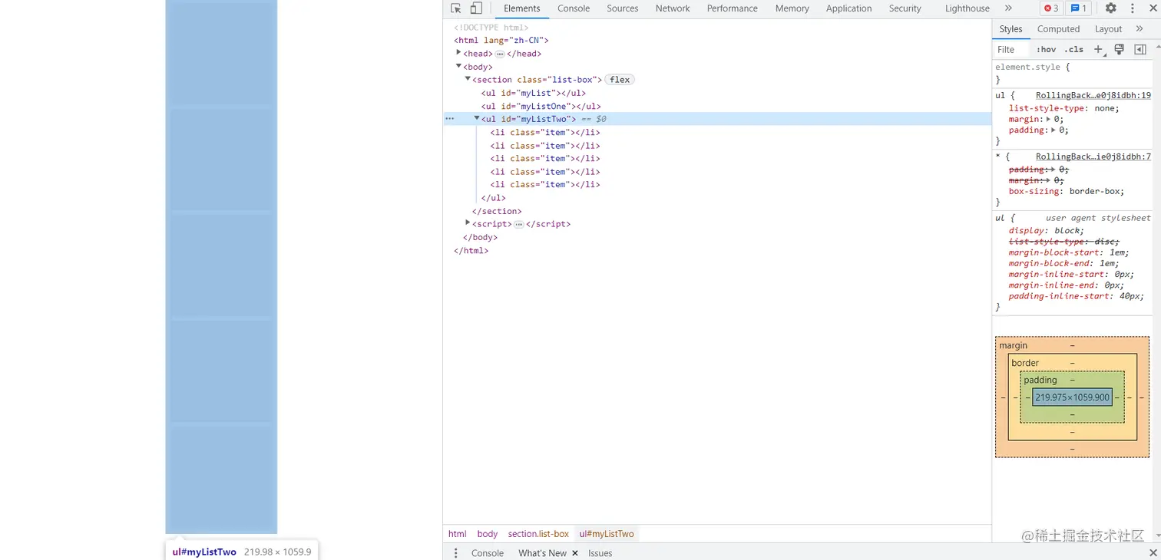Click the styles Filter input field
Image resolution: width=1161 pixels, height=560 pixels.
pos(1012,49)
